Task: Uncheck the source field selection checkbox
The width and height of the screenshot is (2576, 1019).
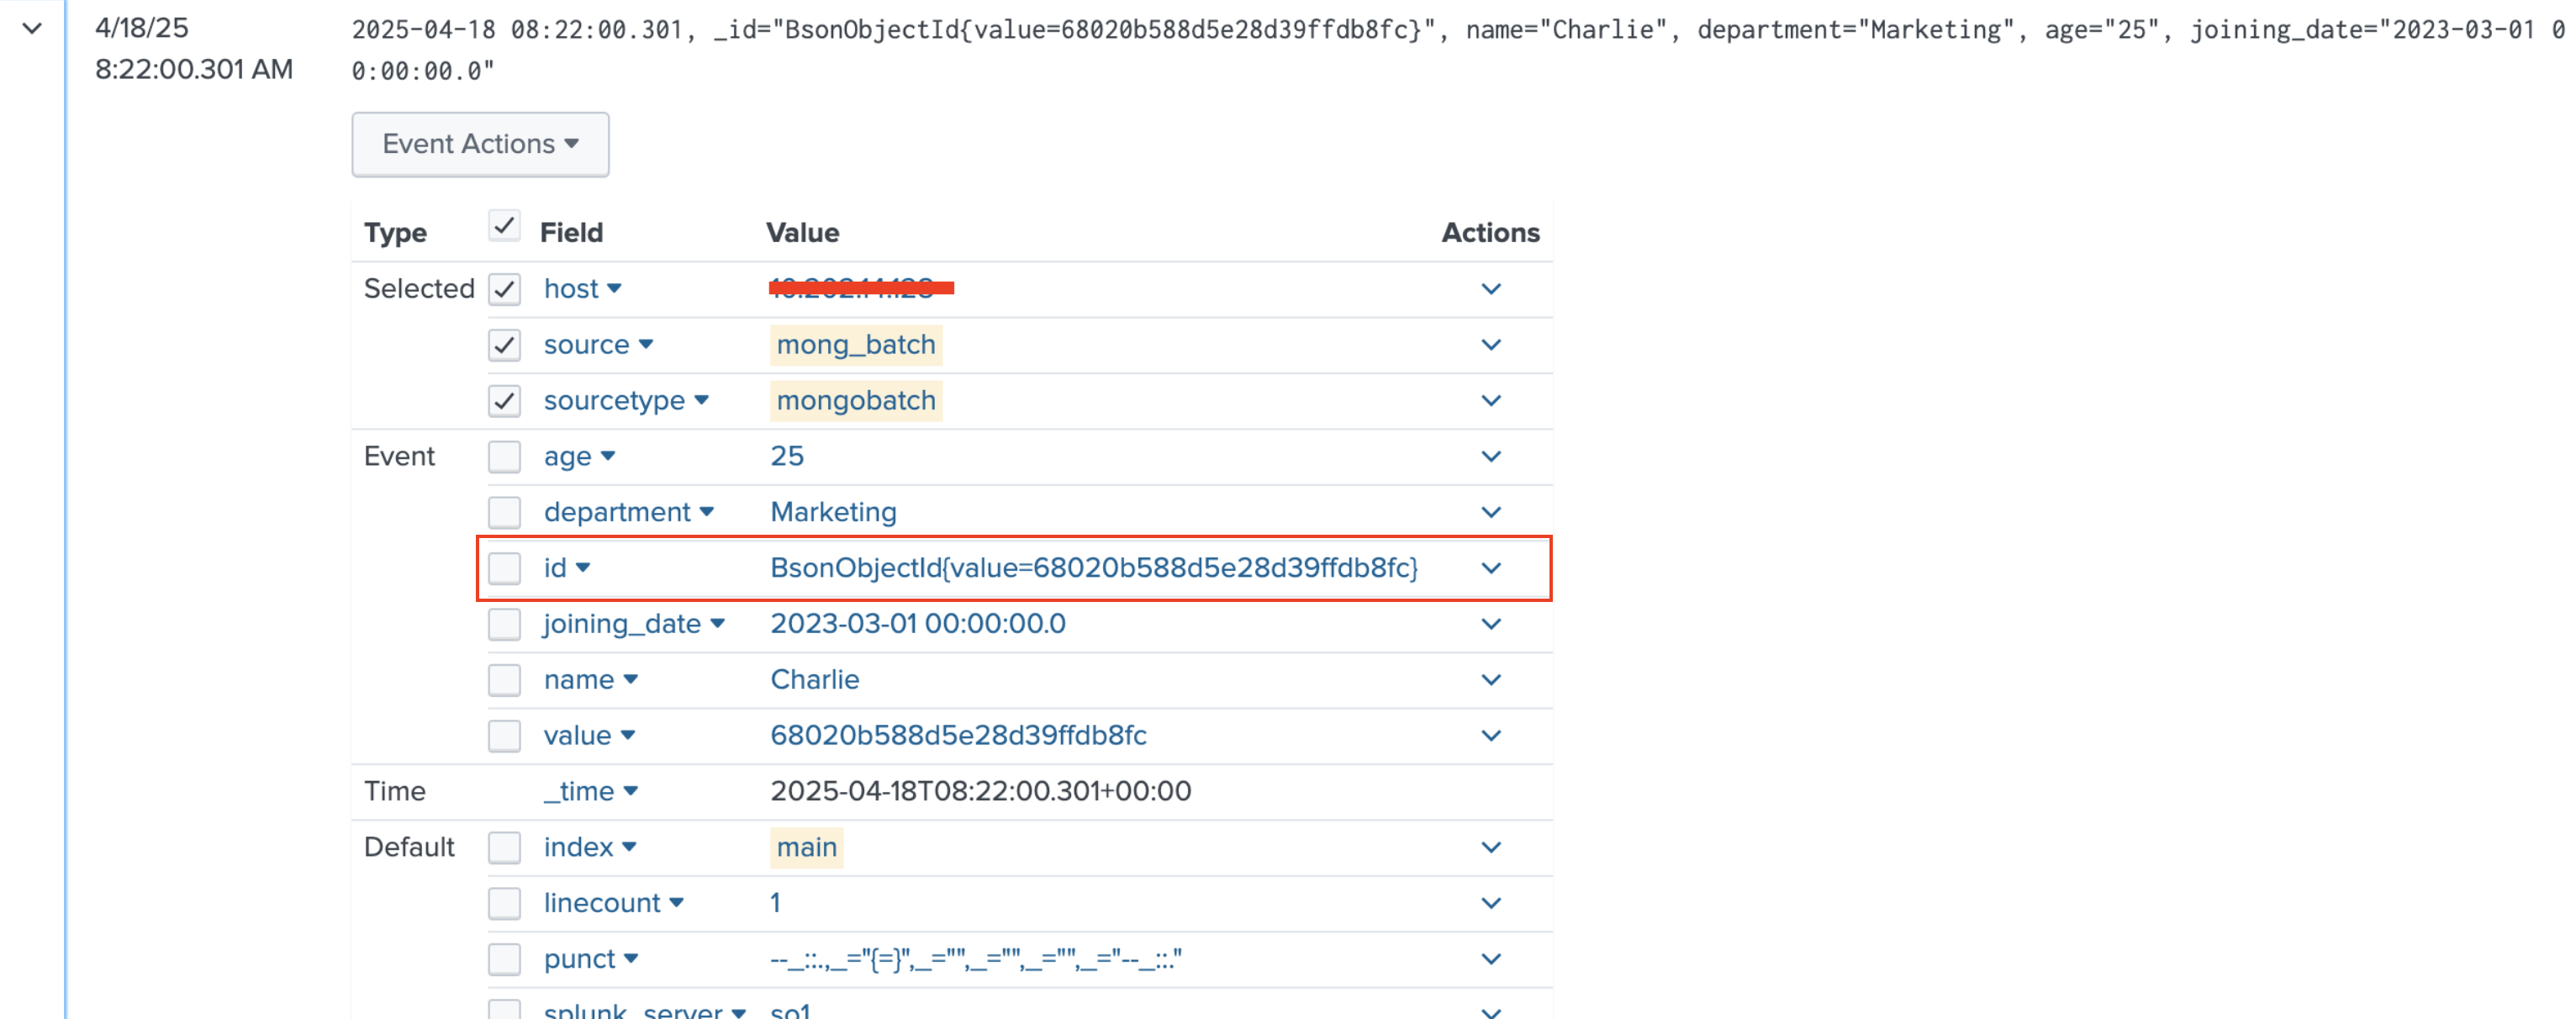Action: (505, 344)
